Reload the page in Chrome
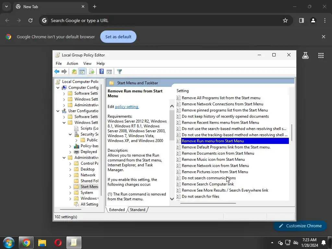Image resolution: width=332 pixels, height=249 pixels. tap(30, 20)
